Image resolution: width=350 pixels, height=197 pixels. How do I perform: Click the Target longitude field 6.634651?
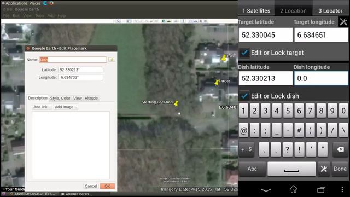click(321, 35)
